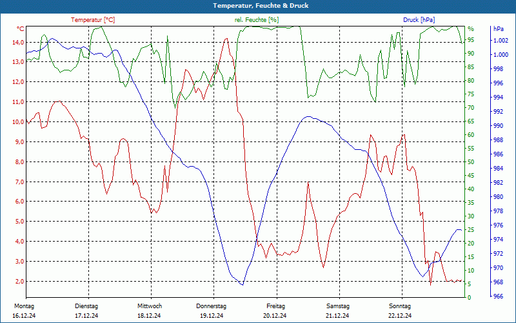The image size is (516, 323).
Task: Click the '90' humidity axis value
Action: tap(471, 54)
